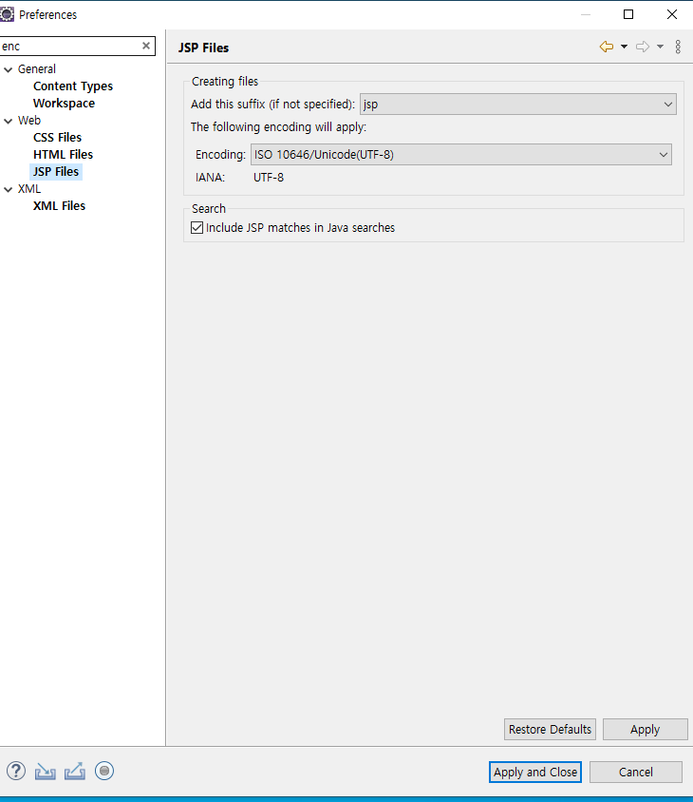Open the HTML Files page

click(64, 155)
